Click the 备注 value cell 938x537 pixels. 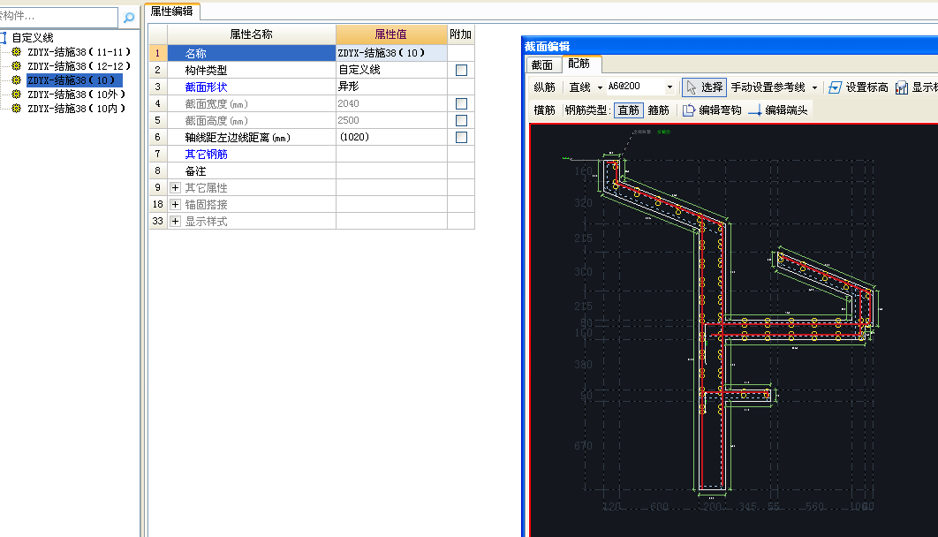coord(391,170)
